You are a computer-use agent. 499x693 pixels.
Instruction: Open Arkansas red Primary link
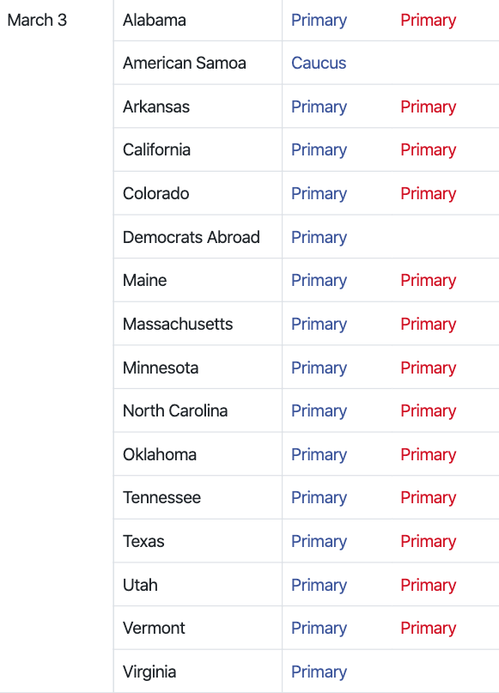pyautogui.click(x=428, y=107)
